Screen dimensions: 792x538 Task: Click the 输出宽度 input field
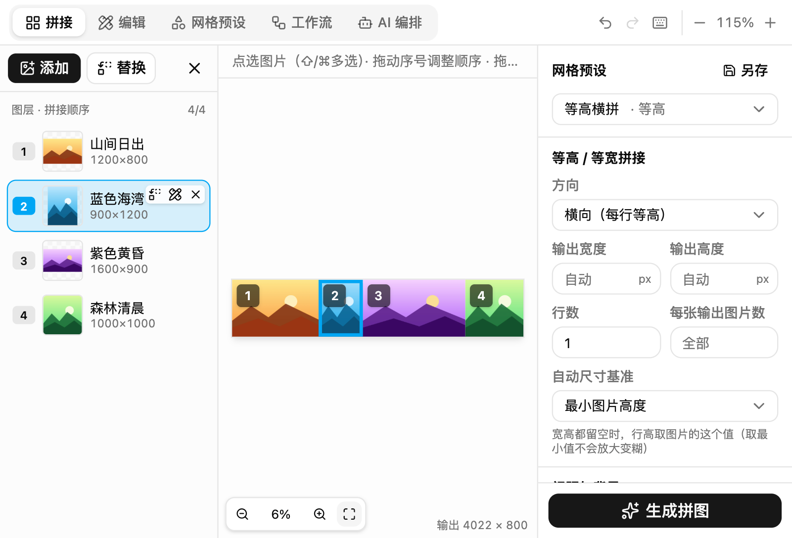[x=606, y=279]
